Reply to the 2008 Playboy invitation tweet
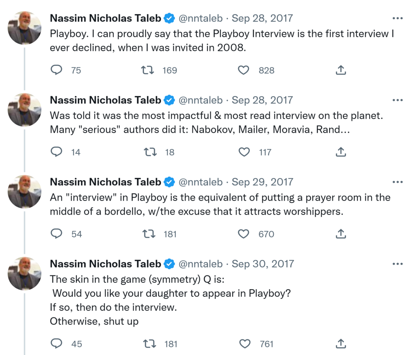 pos(56,70)
